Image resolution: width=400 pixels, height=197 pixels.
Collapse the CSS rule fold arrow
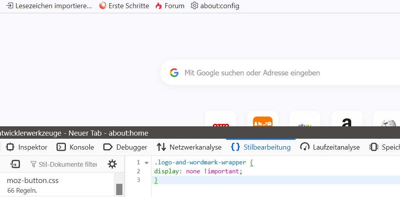coord(147,163)
